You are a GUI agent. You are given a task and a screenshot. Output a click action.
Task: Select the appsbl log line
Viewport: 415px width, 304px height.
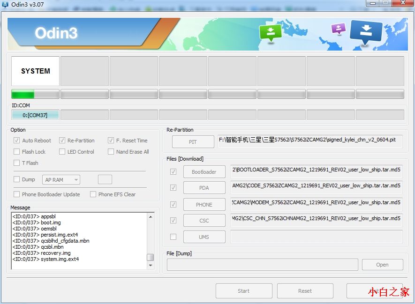pos(34,216)
